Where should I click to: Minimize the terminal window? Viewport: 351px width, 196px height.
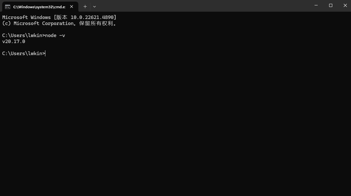pyautogui.click(x=316, y=5)
